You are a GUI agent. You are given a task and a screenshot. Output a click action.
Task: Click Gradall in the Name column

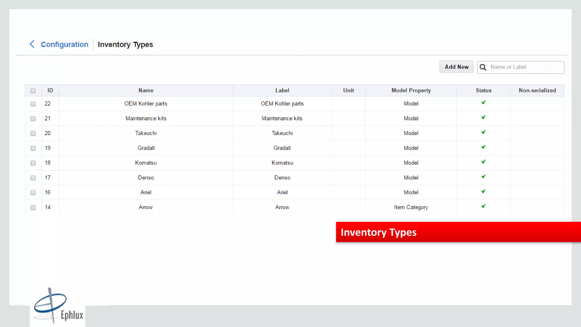pos(146,148)
